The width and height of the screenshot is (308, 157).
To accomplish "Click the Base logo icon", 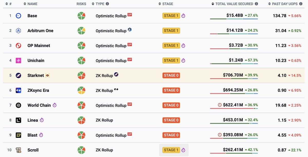I will pos(18,16).
